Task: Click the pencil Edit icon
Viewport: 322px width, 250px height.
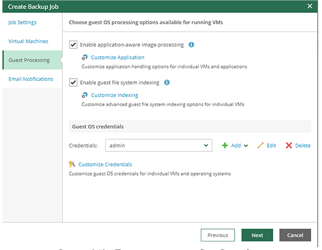Action: [x=261, y=145]
